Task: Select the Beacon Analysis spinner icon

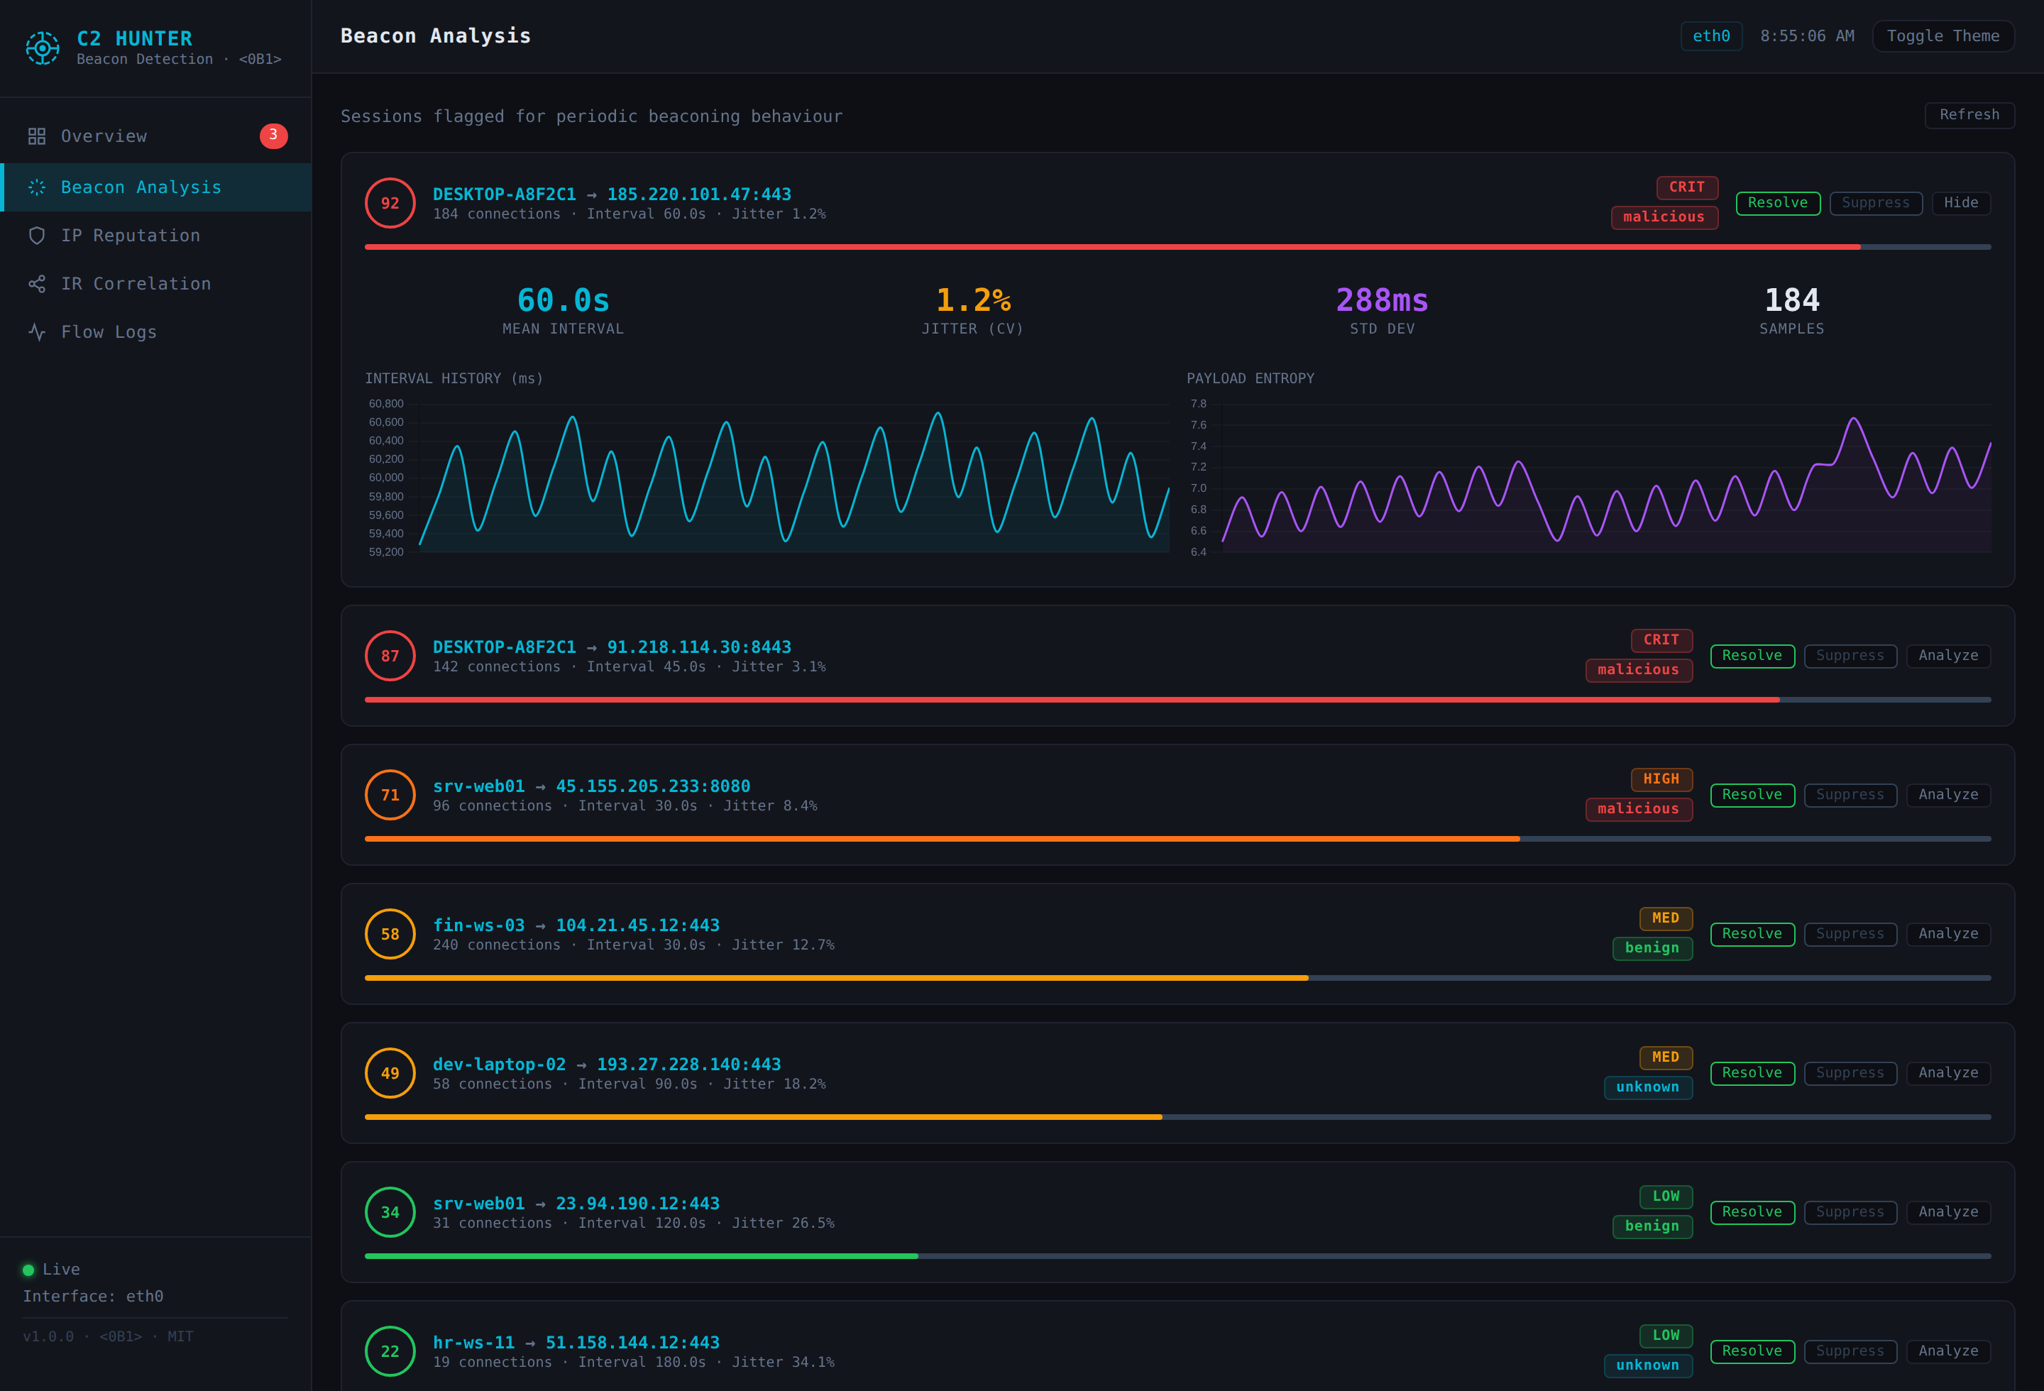Action: [37, 187]
